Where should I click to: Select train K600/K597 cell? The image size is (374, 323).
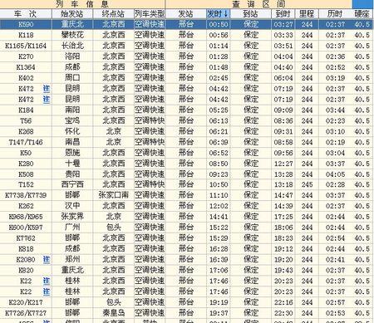point(26,228)
